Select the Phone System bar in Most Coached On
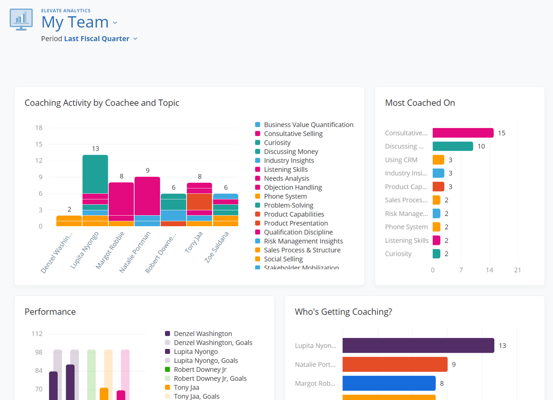The width and height of the screenshot is (553, 400). (437, 227)
